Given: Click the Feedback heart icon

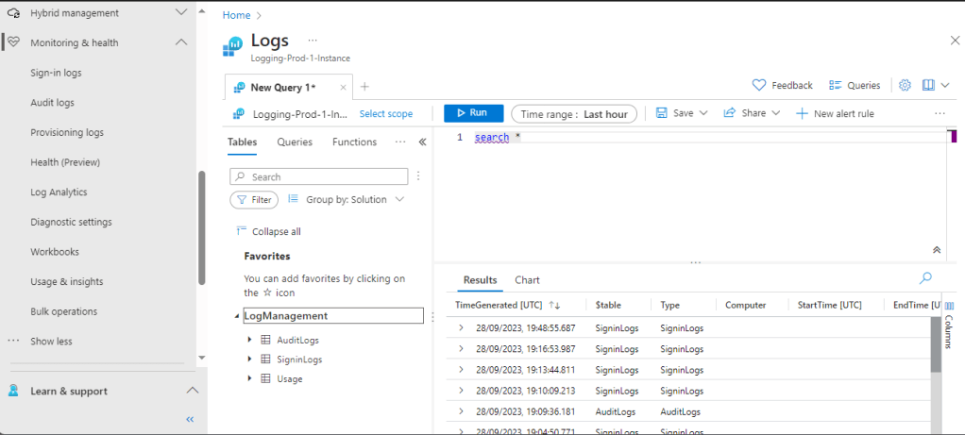Looking at the screenshot, I should [x=759, y=85].
